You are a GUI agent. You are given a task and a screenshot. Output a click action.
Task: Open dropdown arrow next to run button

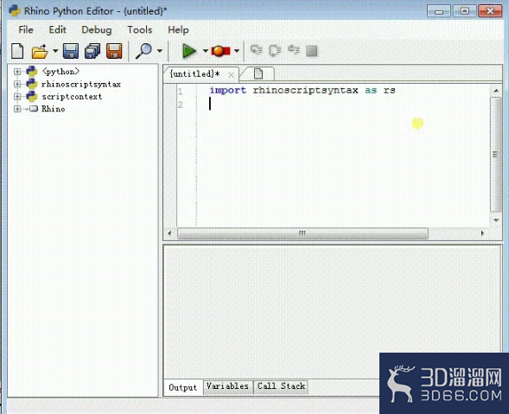(205, 51)
